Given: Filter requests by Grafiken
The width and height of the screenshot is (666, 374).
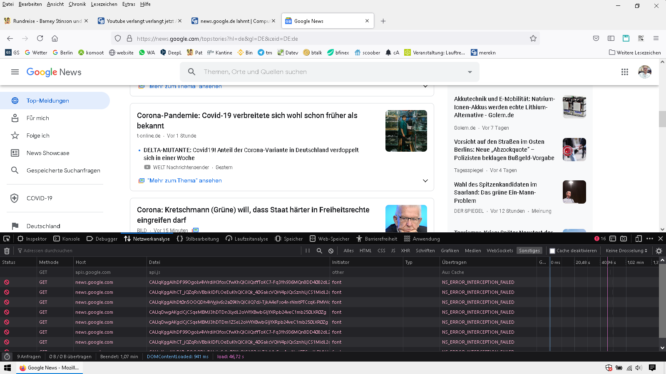Looking at the screenshot, I should (x=450, y=251).
